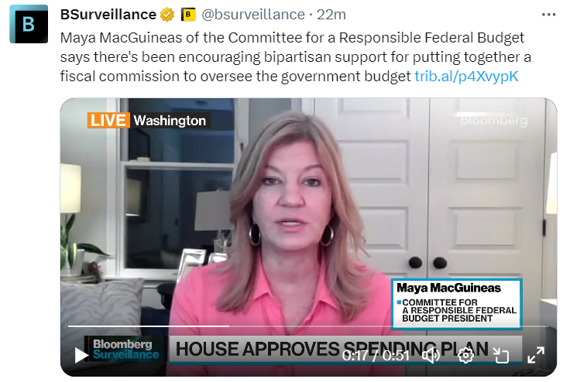Click the center of the video thumbnail
Viewport: 570px width, 382px height.
pos(308,237)
